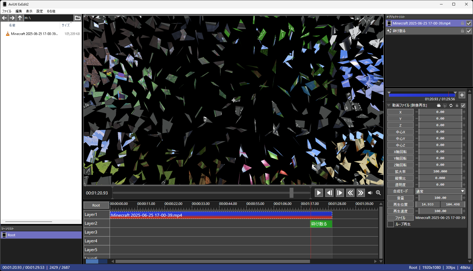Open the folder browse icon
This screenshot has height=271, width=473.
78,18
